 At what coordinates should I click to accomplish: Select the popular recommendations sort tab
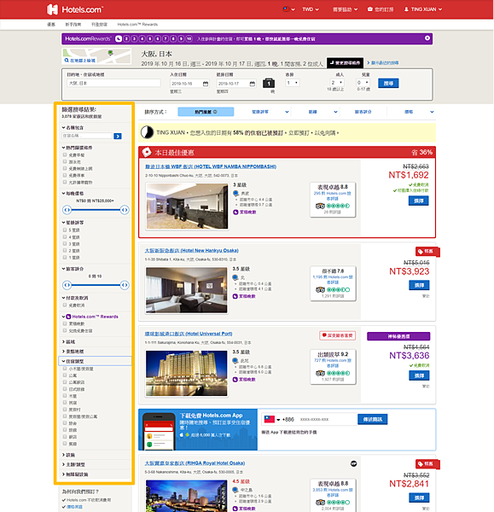pos(206,112)
